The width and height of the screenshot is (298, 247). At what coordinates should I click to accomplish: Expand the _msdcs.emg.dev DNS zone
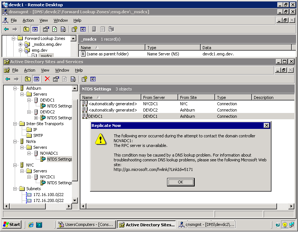coord(21,44)
